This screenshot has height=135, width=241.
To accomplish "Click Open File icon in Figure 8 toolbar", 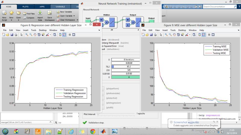I will 8,35.
